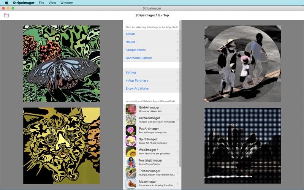Open the View menu
The image size is (304, 190).
point(52,3)
